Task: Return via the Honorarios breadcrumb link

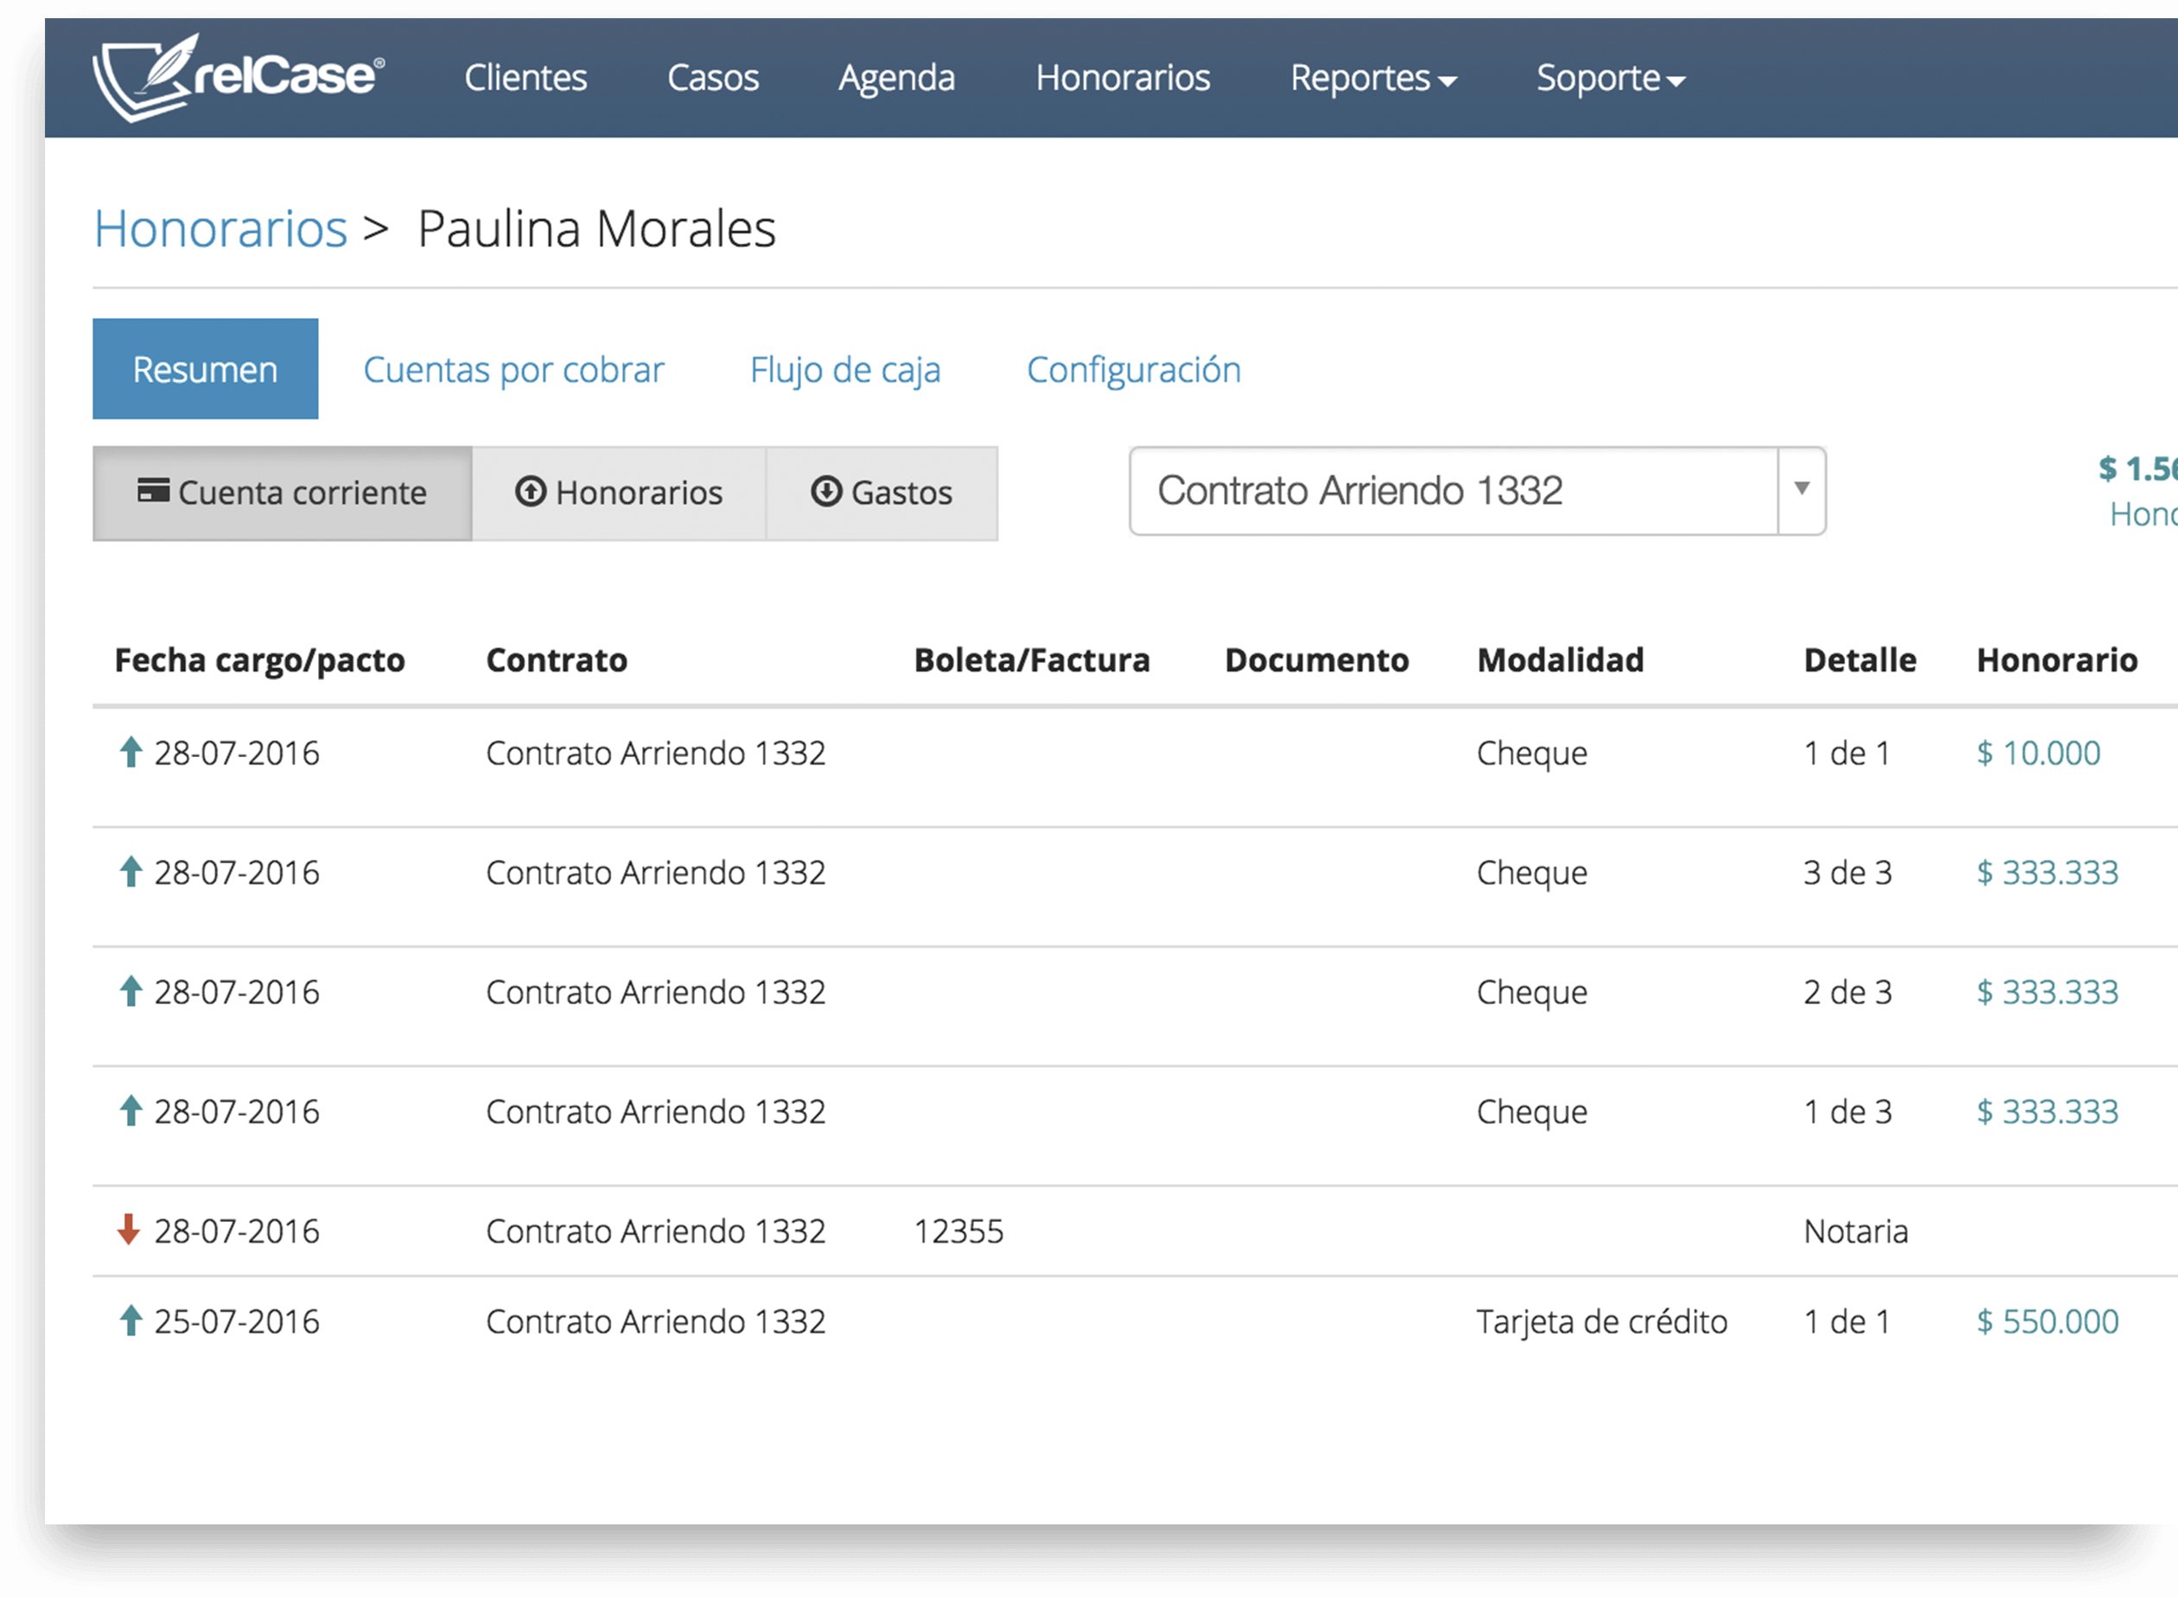Action: [220, 227]
